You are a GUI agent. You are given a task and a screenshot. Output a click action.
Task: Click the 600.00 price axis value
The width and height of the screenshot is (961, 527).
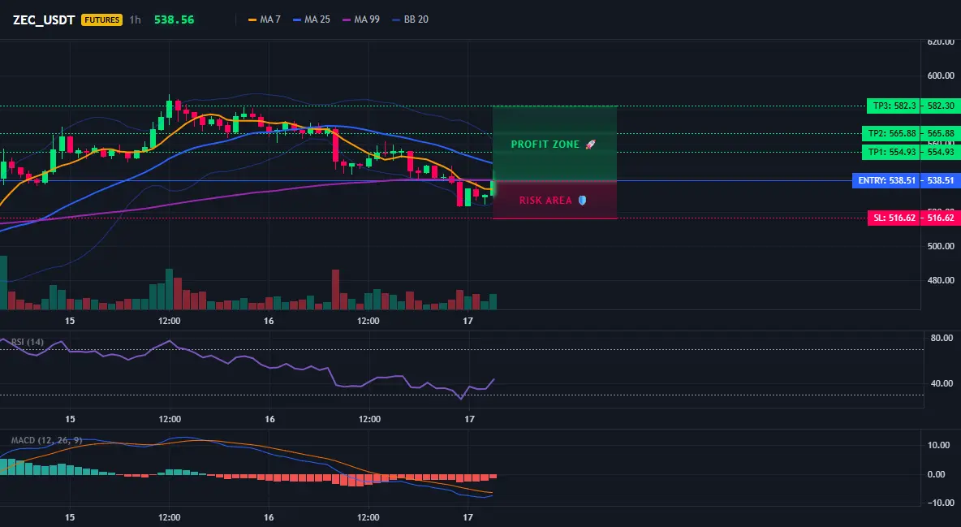tap(941, 76)
